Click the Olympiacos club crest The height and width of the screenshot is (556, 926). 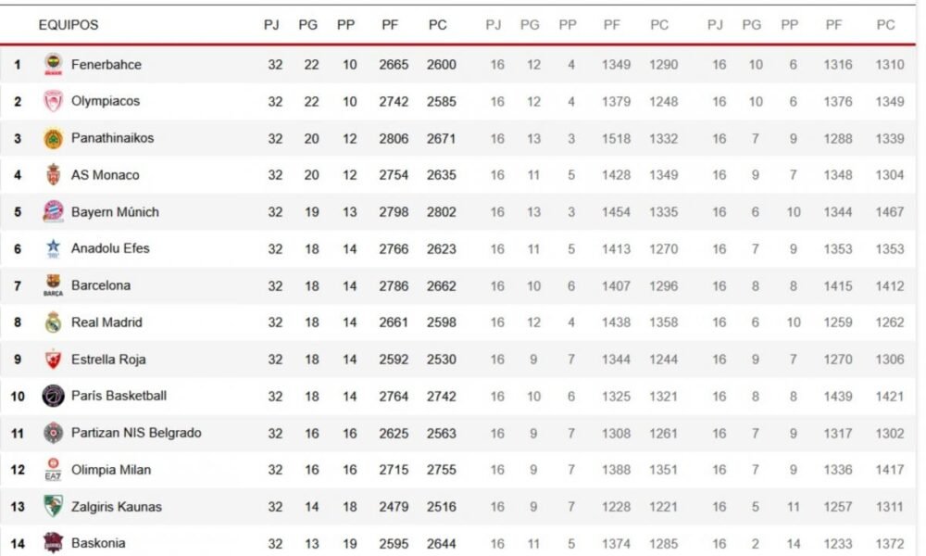pyautogui.click(x=53, y=101)
